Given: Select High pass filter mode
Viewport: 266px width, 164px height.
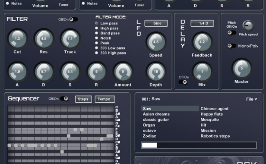Looking at the screenshot, I should pyautogui.click(x=97, y=28).
